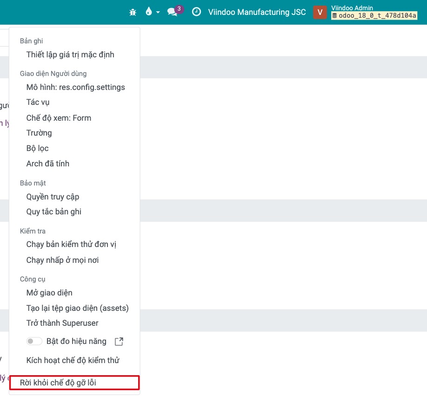This screenshot has height=412, width=427.
Task: Open the profiling external link icon
Action: coord(119,341)
